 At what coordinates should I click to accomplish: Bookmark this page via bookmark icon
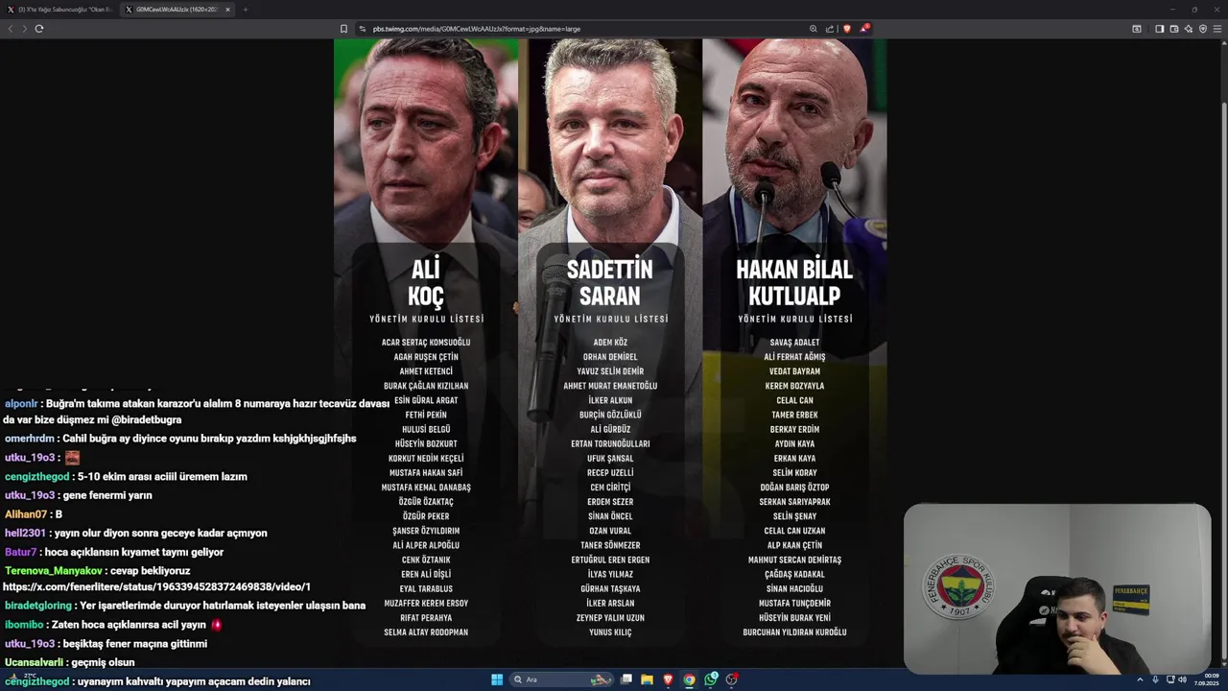(x=343, y=29)
